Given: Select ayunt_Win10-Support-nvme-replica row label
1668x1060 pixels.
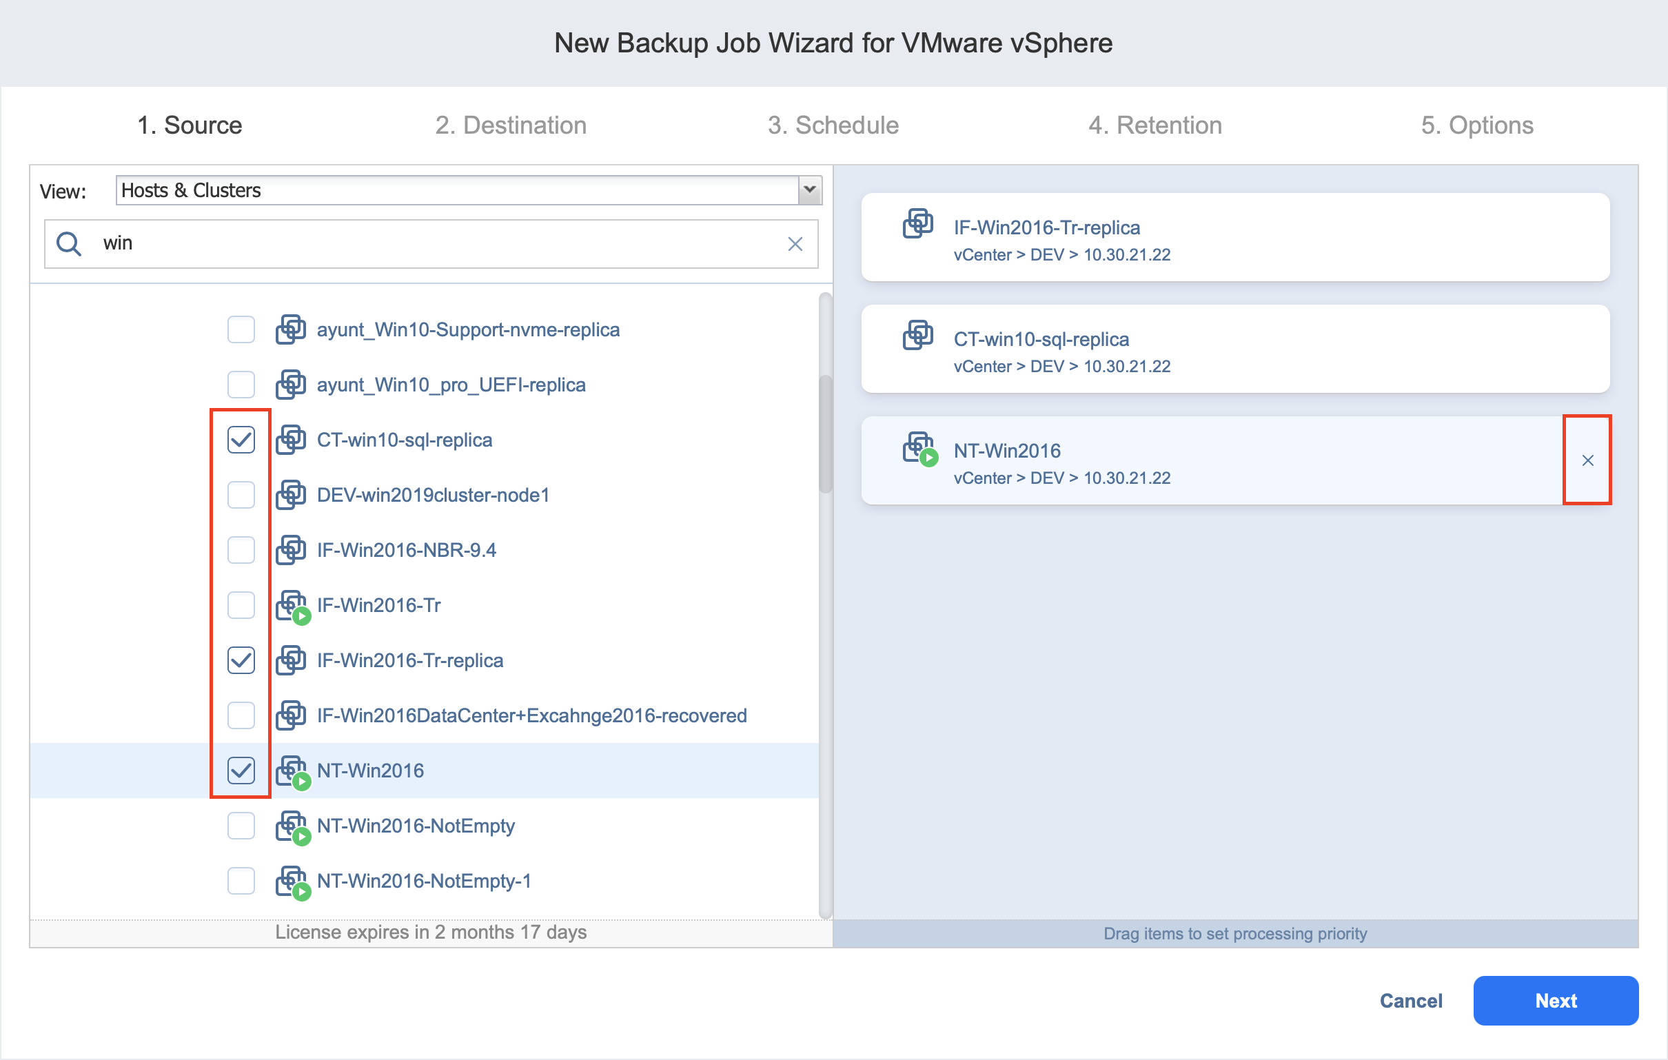Looking at the screenshot, I should point(468,329).
